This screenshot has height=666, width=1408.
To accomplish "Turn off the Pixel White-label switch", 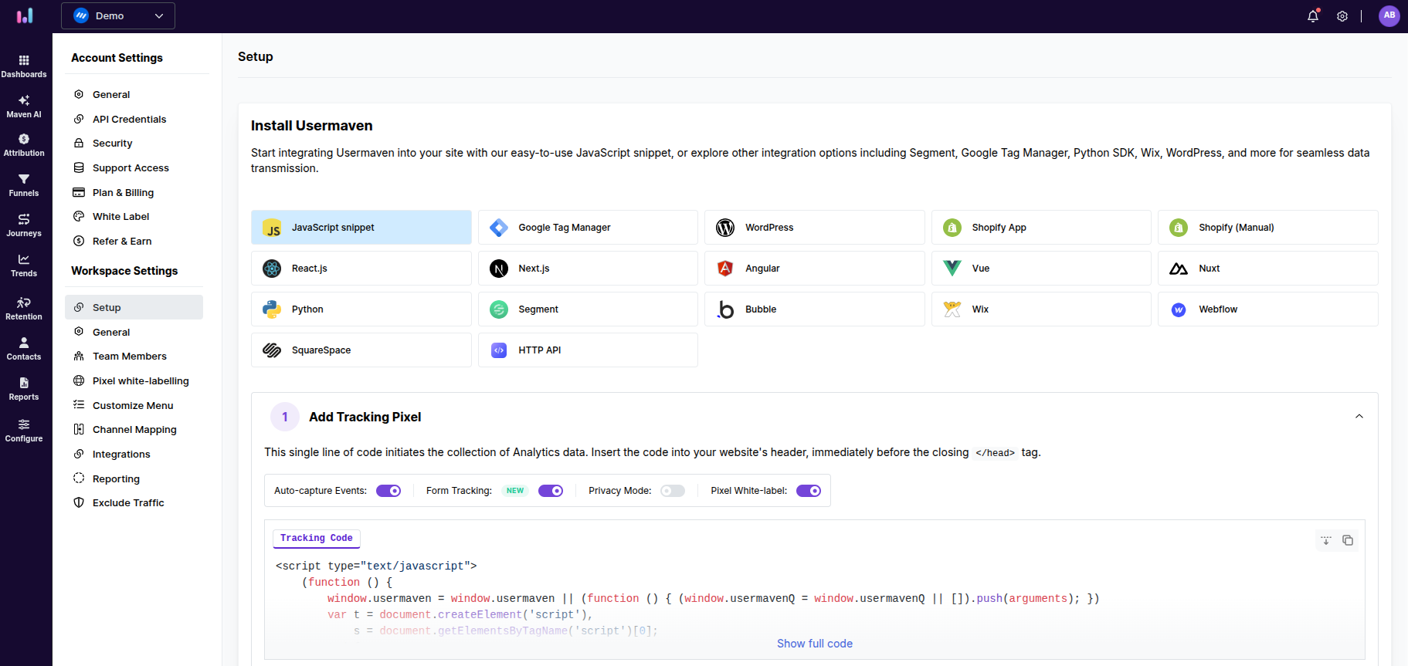I will tap(809, 491).
